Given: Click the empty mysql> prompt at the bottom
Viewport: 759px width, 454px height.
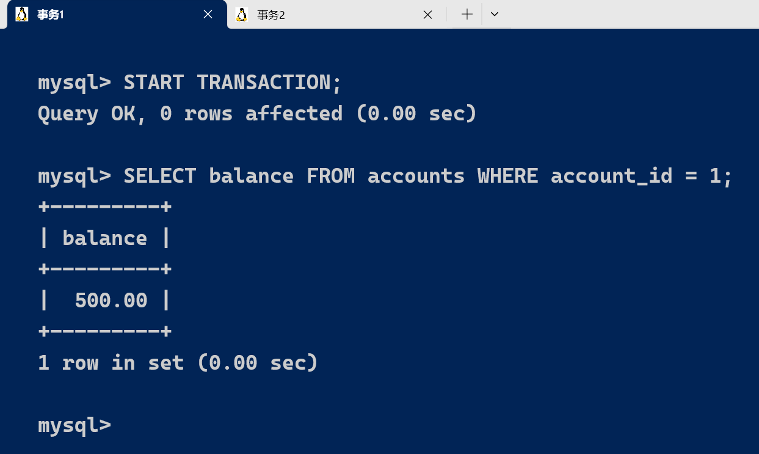Looking at the screenshot, I should pos(74,425).
